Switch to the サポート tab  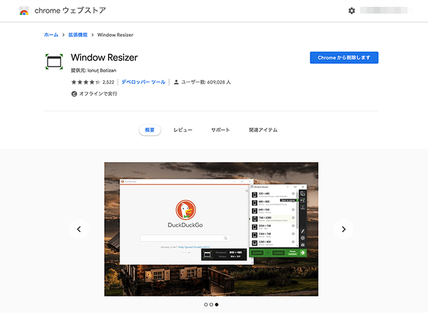(x=220, y=130)
